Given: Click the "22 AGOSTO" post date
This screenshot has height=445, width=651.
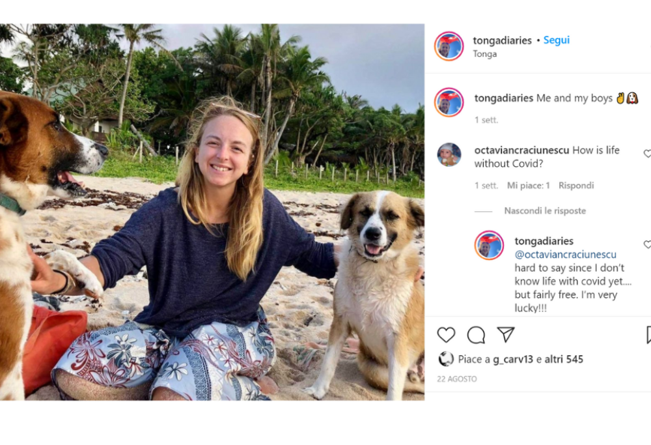Looking at the screenshot, I should [x=457, y=379].
